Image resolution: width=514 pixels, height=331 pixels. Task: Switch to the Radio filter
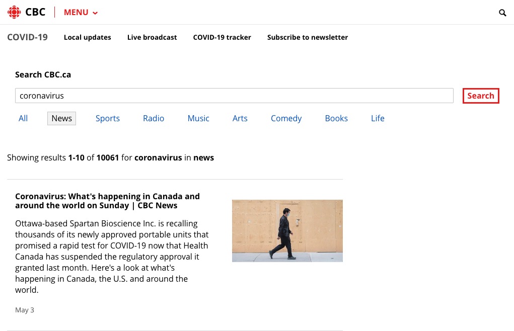(154, 118)
